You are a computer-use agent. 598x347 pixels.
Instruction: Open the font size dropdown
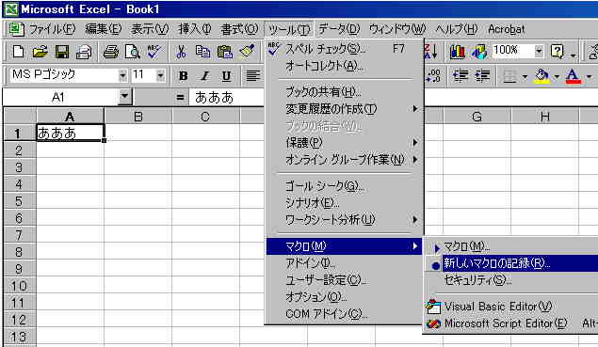pos(160,75)
